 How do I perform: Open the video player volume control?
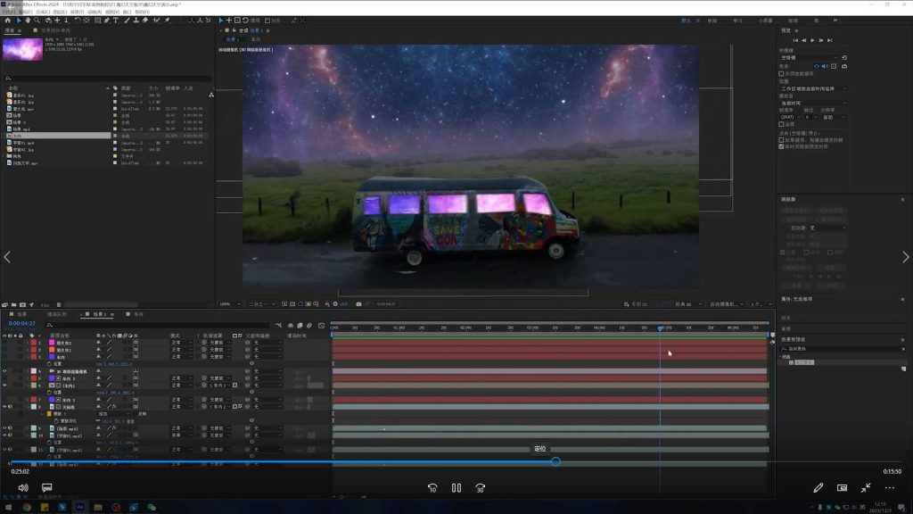click(23, 488)
